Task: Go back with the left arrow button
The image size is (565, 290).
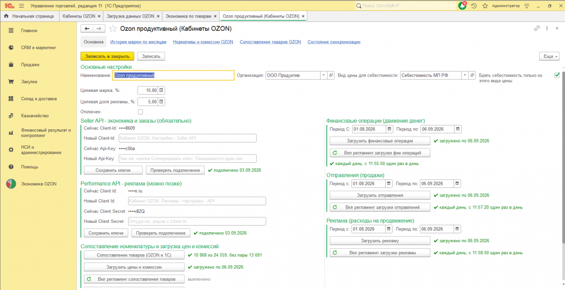Action: point(87,29)
